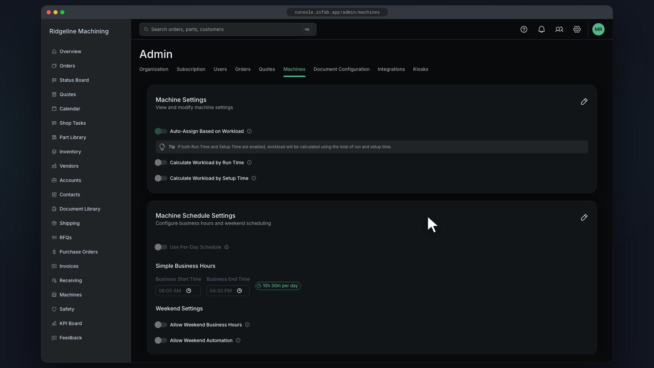The image size is (654, 368).
Task: Open the Document Configuration tab
Action: pyautogui.click(x=341, y=69)
